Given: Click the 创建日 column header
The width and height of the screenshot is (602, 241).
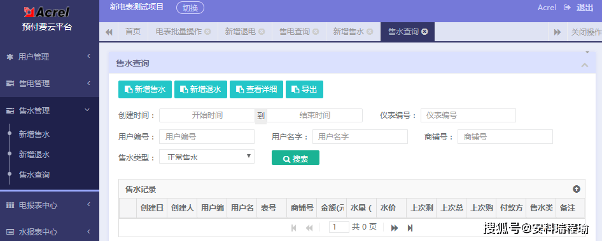Looking at the screenshot, I should pyautogui.click(x=151, y=208).
